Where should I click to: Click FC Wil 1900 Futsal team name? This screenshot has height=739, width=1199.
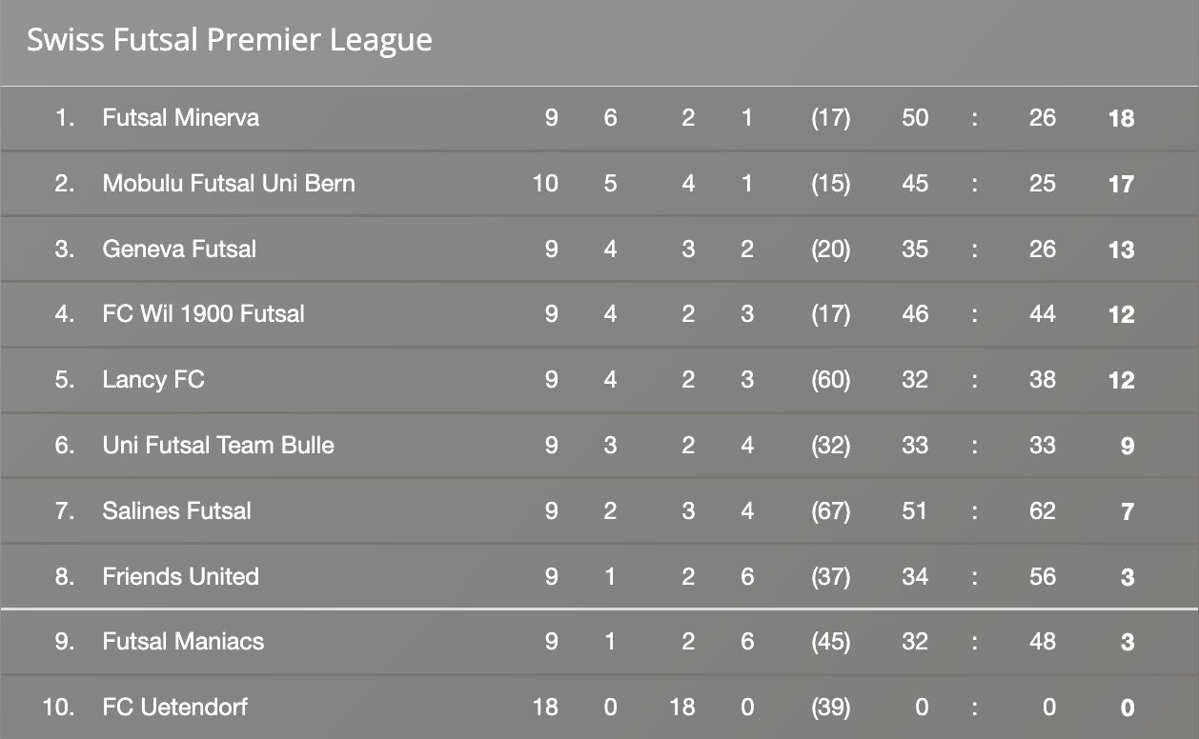(203, 314)
